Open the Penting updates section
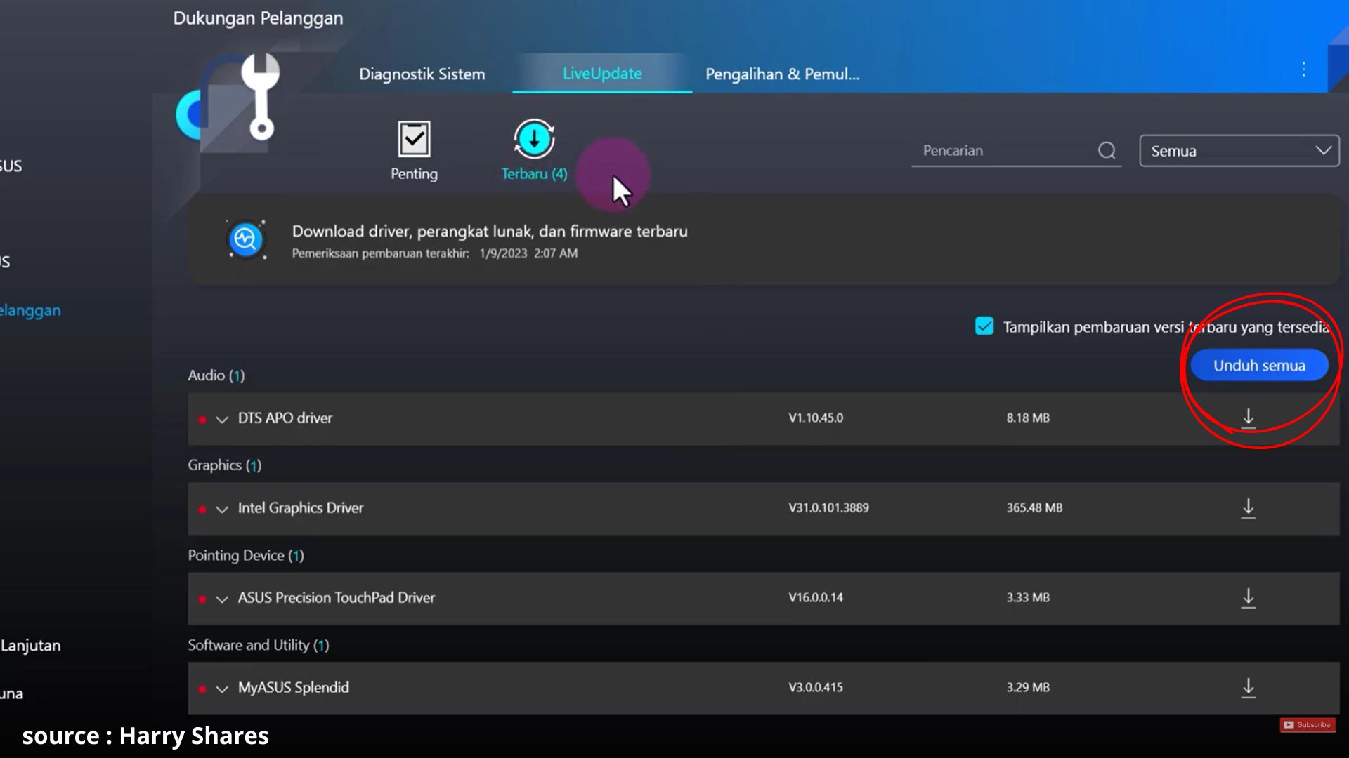1349x758 pixels. coord(414,150)
